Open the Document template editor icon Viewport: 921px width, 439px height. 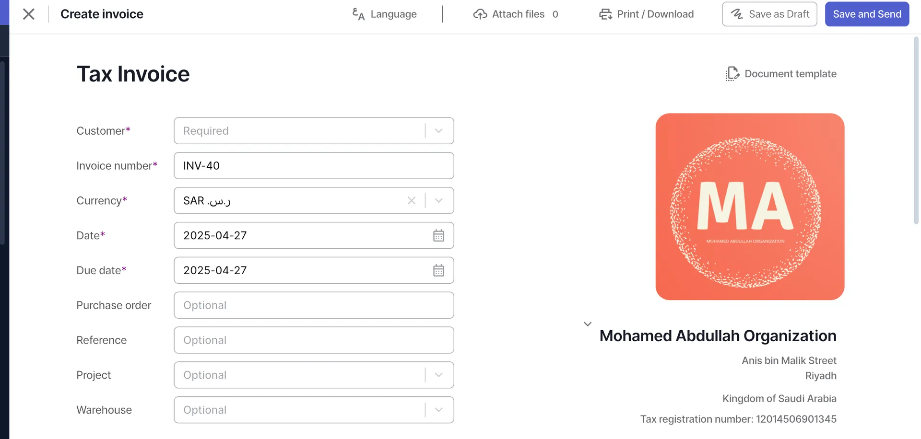732,73
